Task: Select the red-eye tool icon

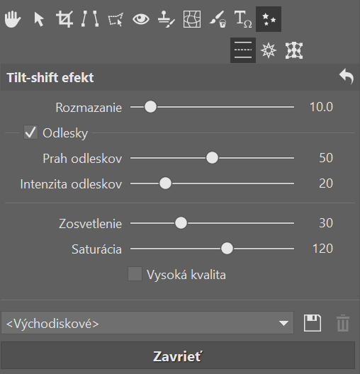Action: (141, 19)
